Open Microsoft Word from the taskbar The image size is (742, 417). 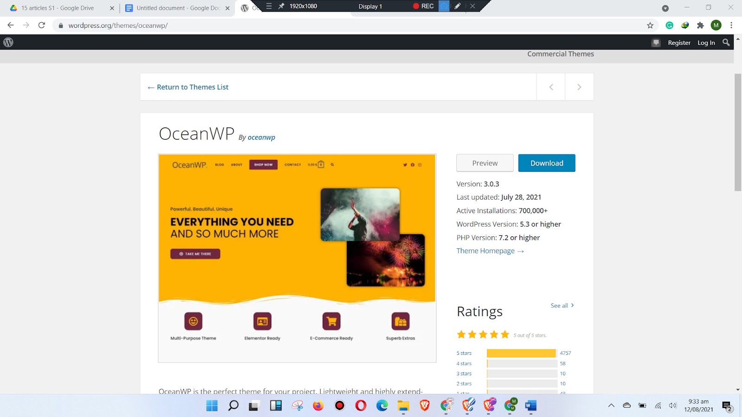[x=531, y=405]
